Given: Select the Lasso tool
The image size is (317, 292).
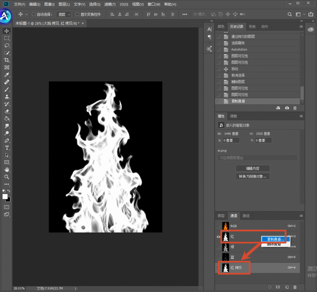Looking at the screenshot, I should [x=7, y=46].
